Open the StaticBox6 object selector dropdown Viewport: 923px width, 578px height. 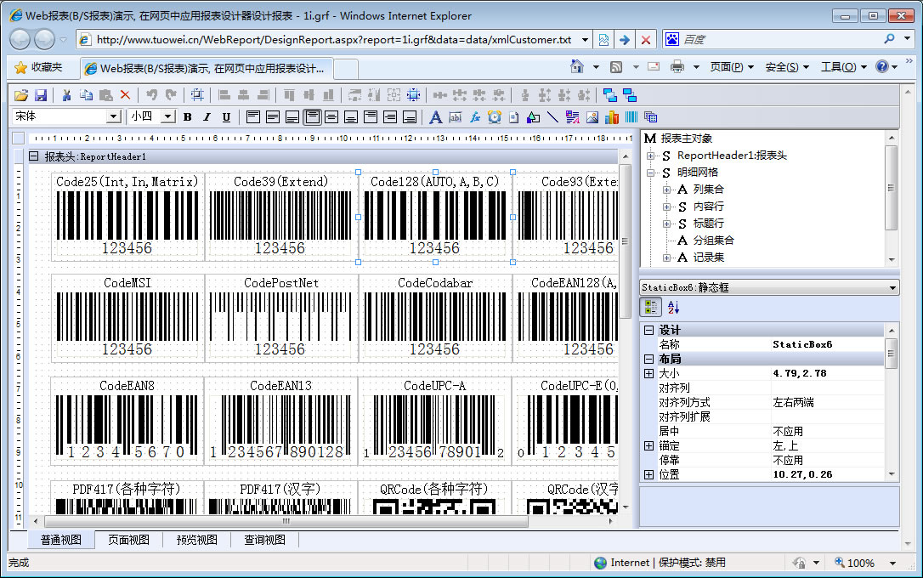(x=892, y=288)
